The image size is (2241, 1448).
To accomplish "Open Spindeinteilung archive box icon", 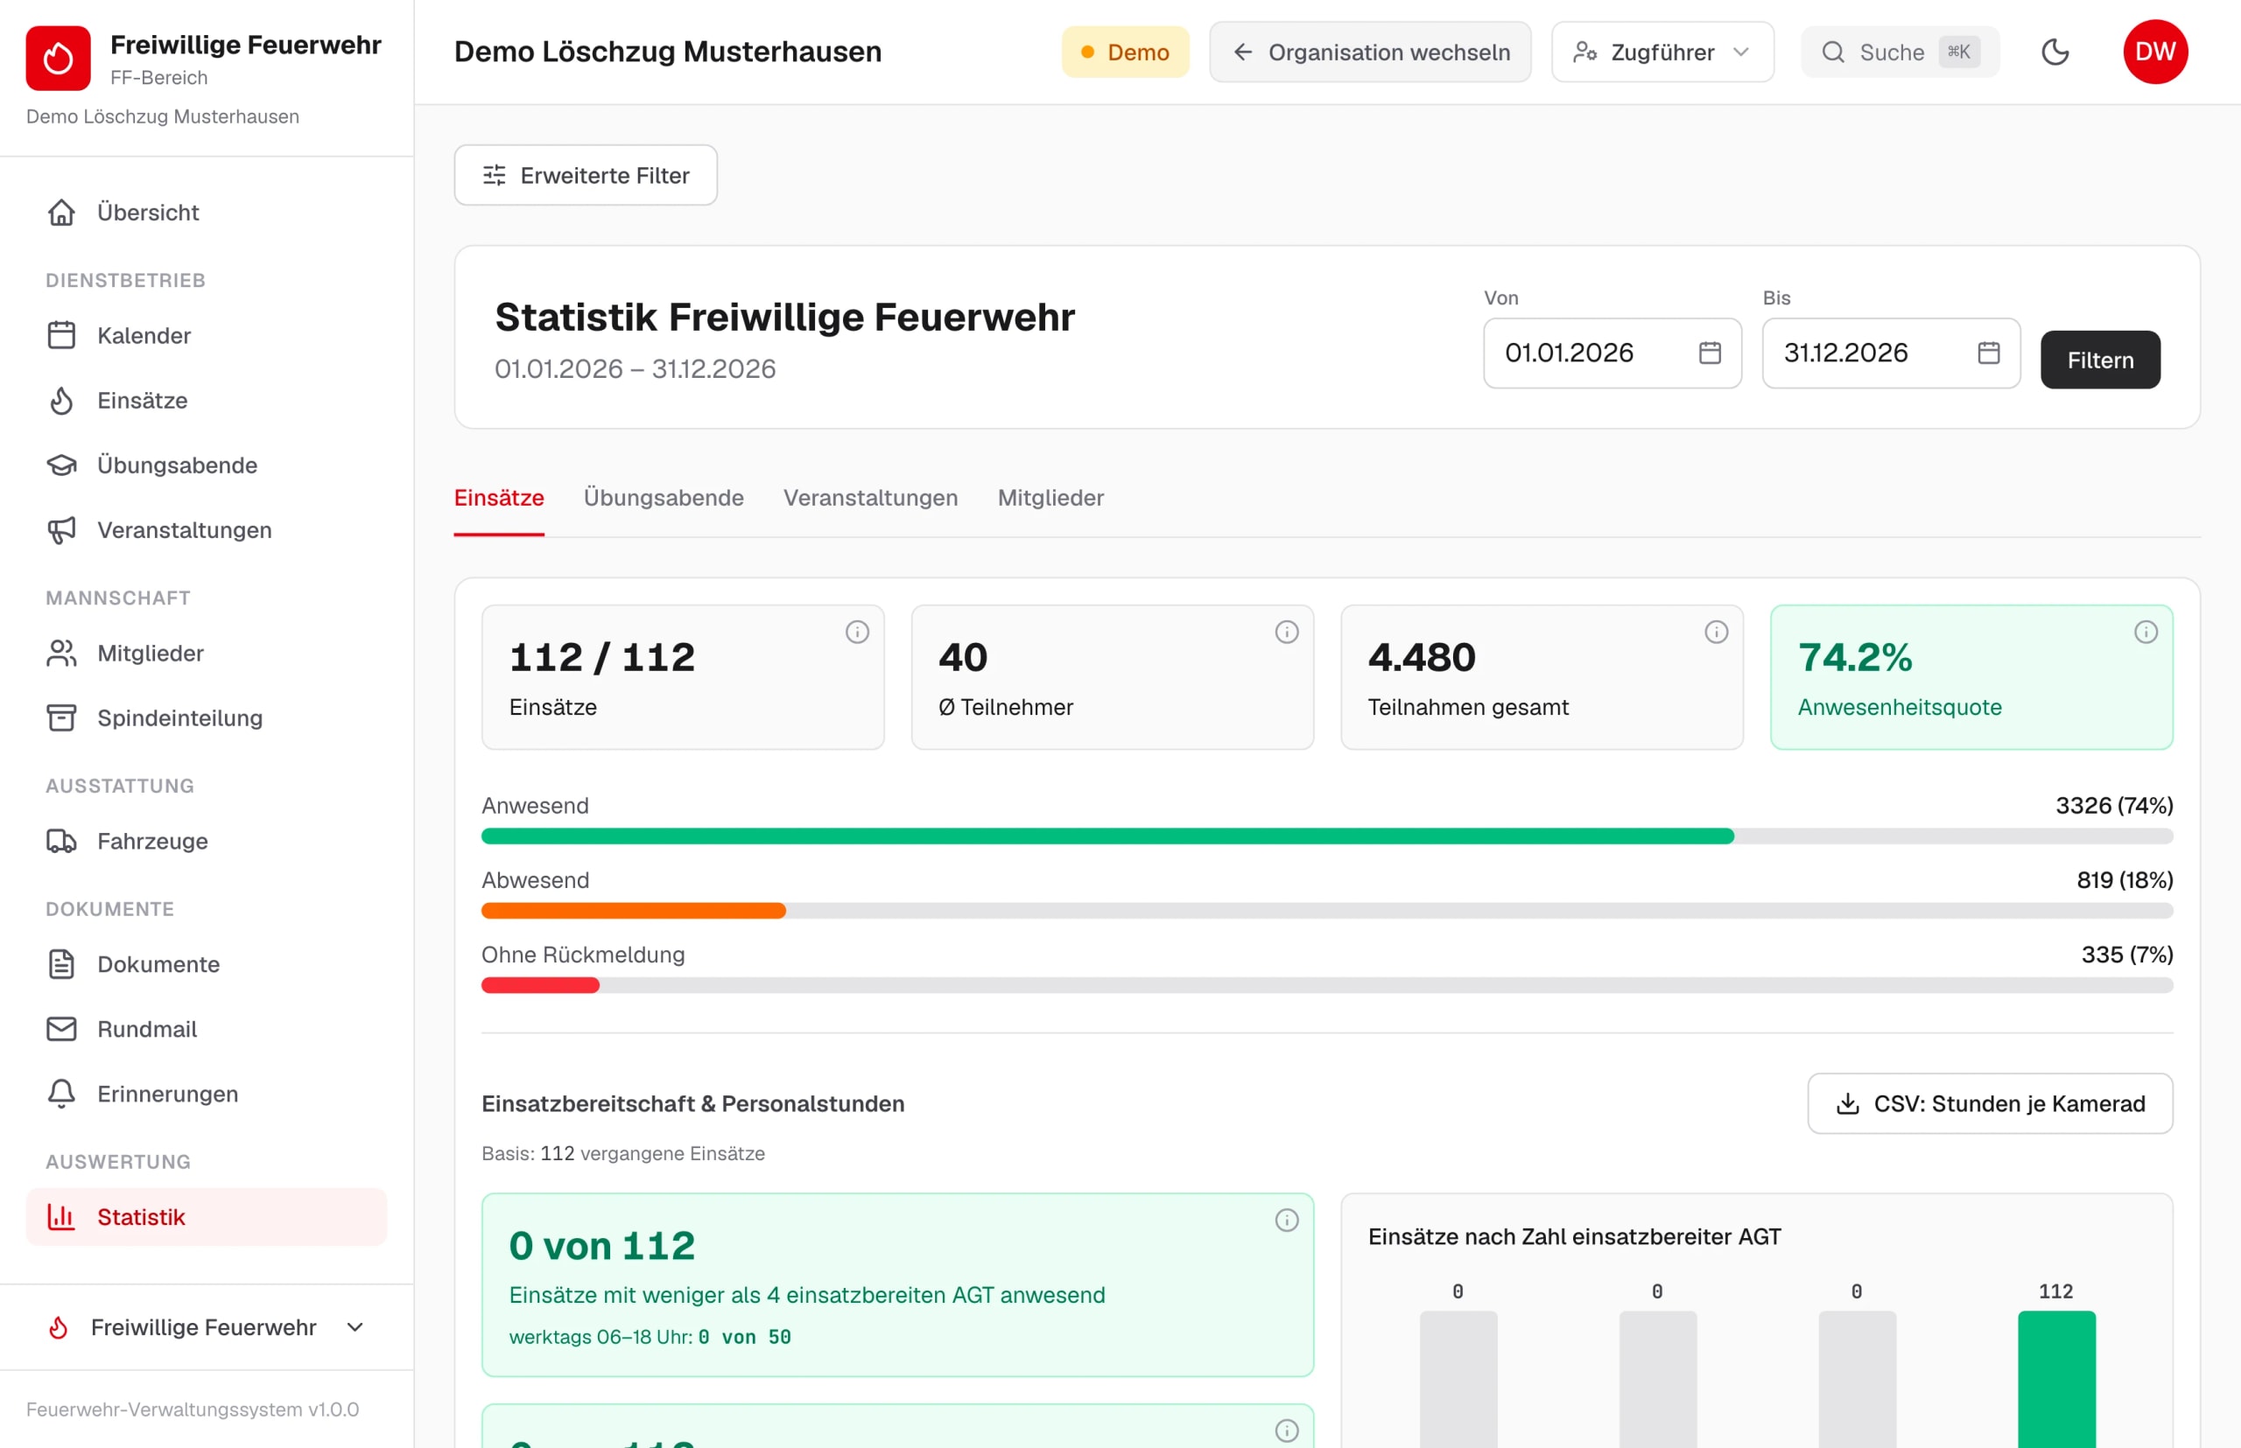I will (x=62, y=718).
